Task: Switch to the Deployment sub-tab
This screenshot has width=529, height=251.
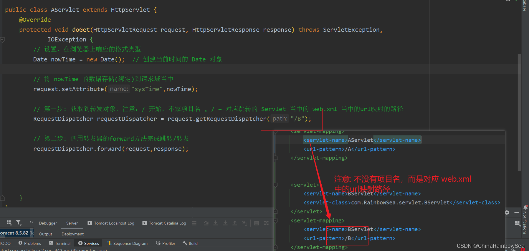Action: pos(72,234)
